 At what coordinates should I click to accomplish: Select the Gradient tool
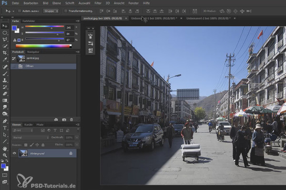point(5,100)
